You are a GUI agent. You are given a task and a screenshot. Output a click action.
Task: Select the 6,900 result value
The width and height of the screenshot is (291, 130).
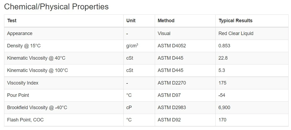point(224,108)
